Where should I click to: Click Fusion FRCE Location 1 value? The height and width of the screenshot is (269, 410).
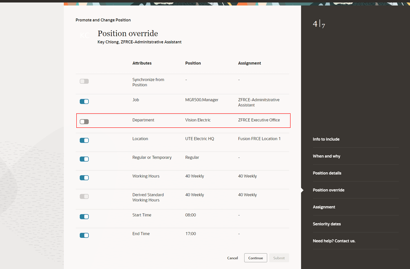click(x=259, y=139)
